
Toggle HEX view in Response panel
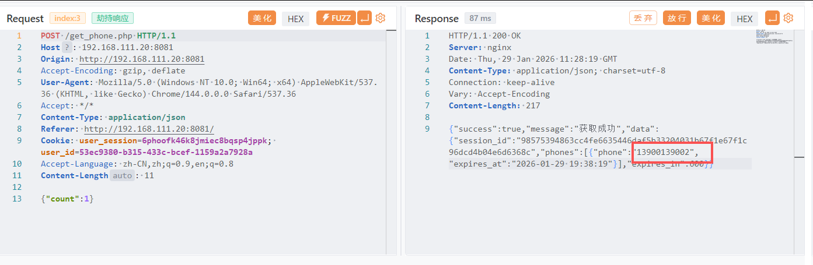point(745,19)
